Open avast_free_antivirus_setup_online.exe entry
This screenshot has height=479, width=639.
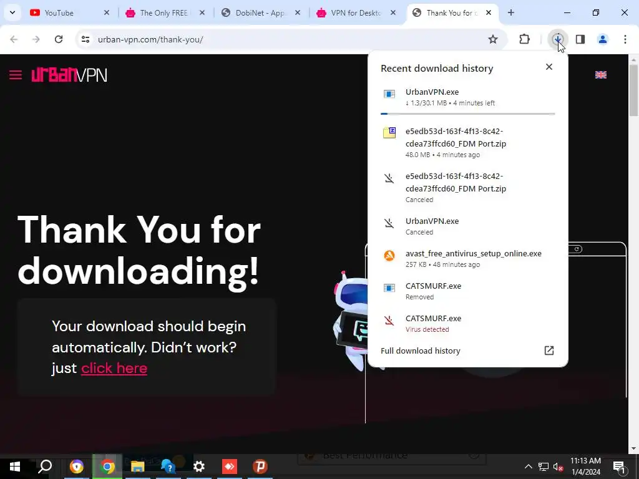coord(468,259)
